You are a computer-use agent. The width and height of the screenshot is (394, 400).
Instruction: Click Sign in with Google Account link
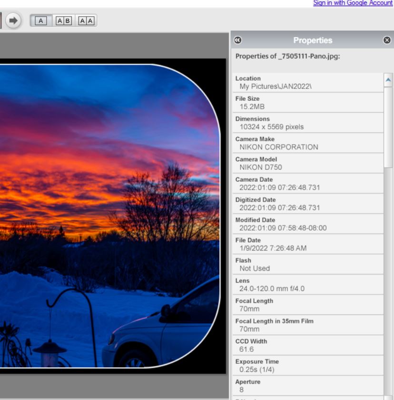pos(353,3)
